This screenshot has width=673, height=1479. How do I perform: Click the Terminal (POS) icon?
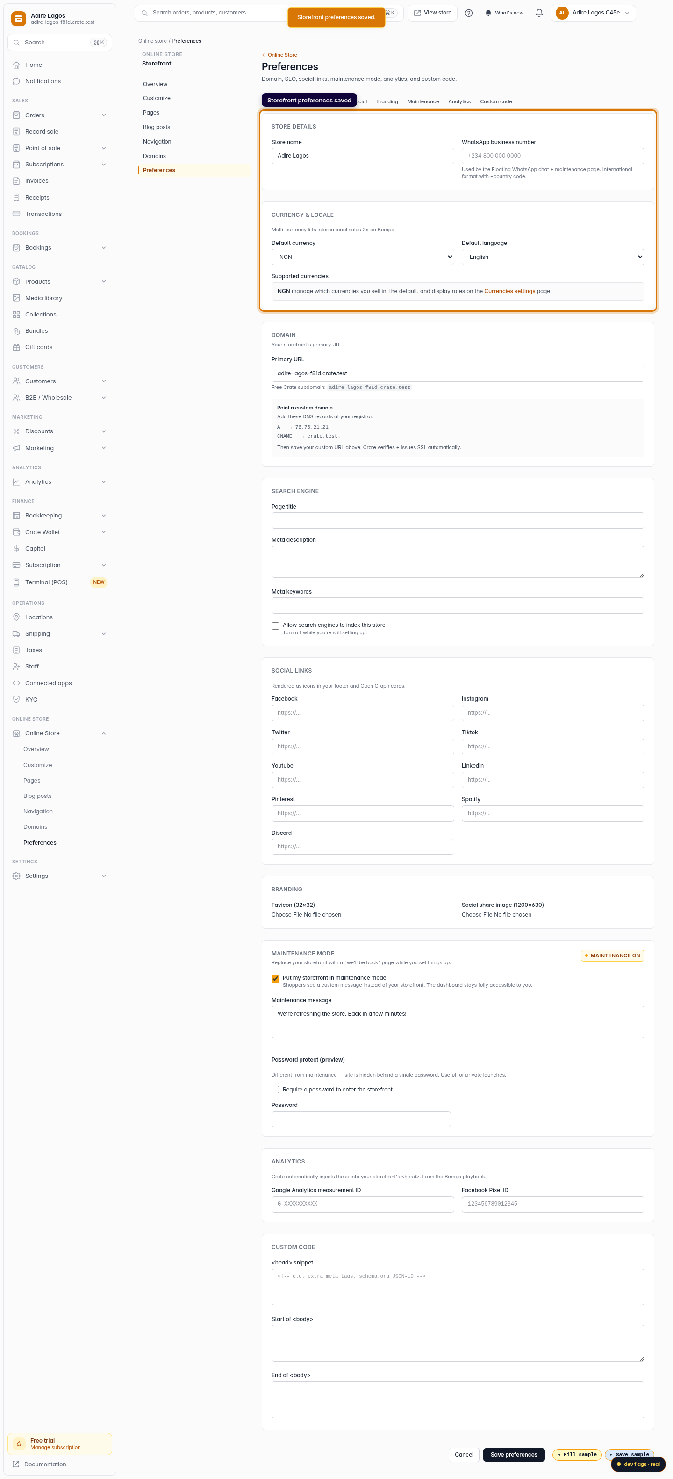(x=16, y=582)
